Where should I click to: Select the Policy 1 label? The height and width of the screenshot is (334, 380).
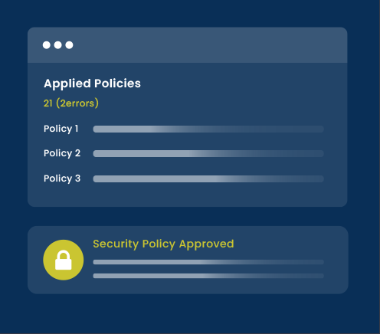pos(61,129)
